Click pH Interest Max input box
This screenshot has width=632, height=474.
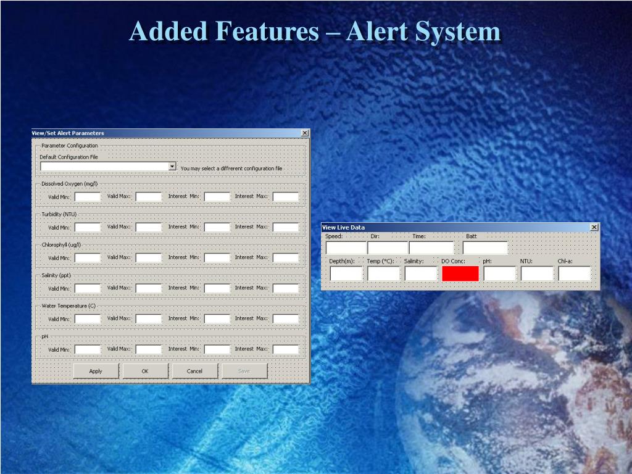pyautogui.click(x=285, y=350)
